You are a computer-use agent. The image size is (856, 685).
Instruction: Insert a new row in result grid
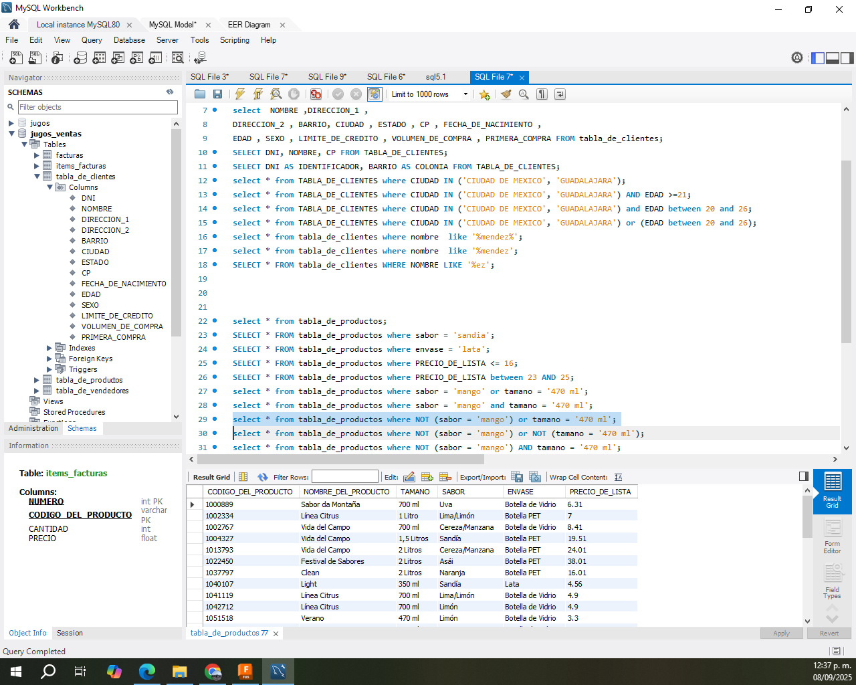(427, 477)
